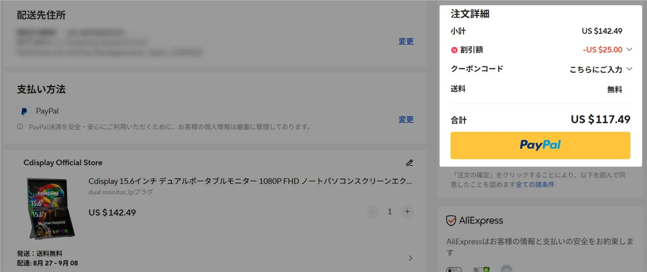Viewport: 647px width, 272px height.
Task: Open the 全ての諸条件 terms link
Action: (x=535, y=184)
